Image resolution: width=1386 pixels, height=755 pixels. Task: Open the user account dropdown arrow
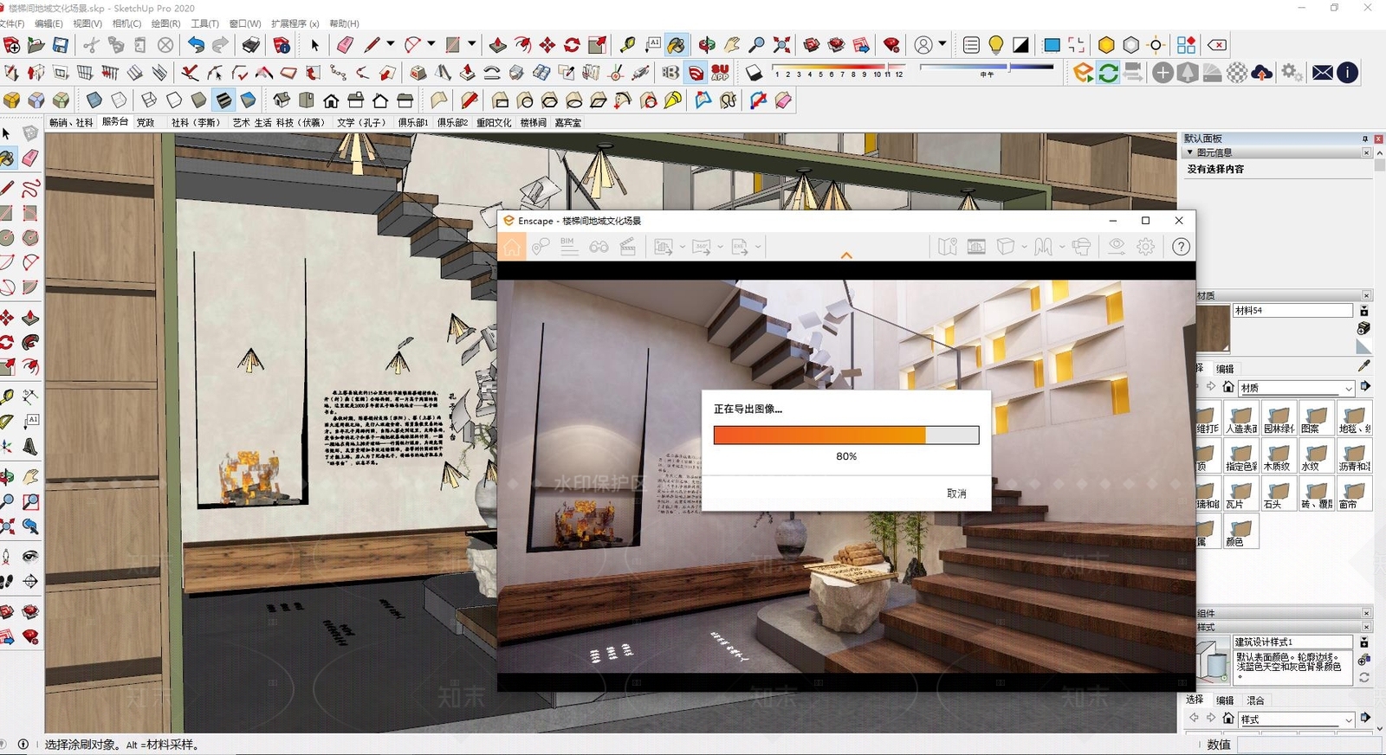click(x=942, y=44)
